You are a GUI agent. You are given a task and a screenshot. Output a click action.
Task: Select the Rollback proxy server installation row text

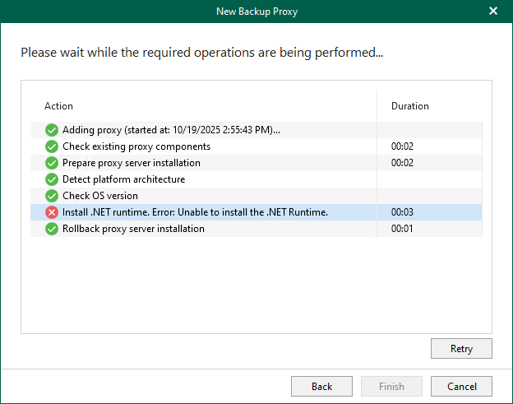(133, 229)
